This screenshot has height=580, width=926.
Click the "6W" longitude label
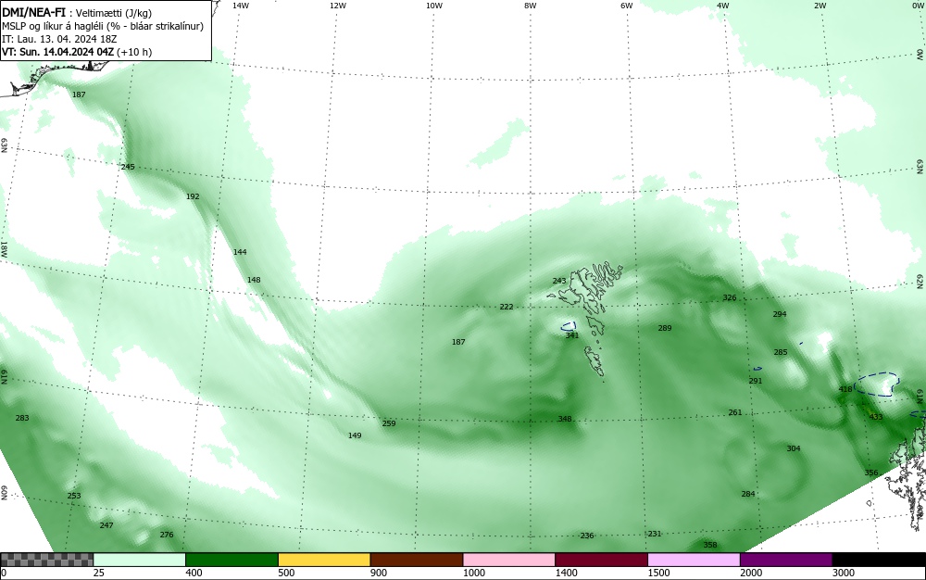tap(627, 6)
